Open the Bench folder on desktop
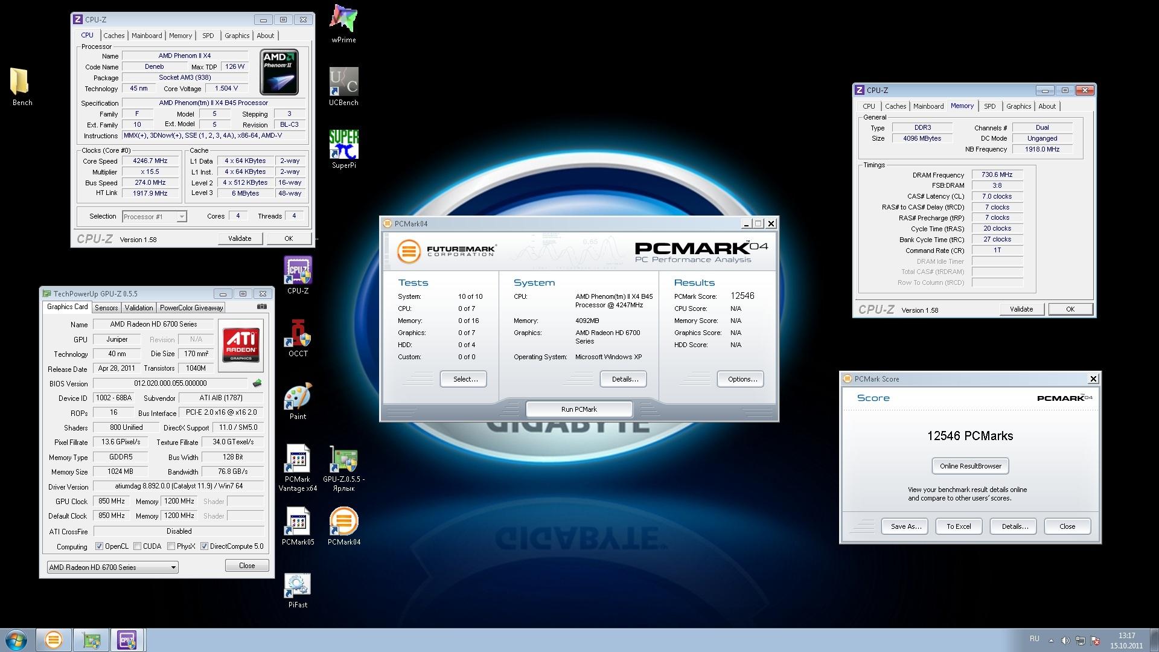This screenshot has width=1159, height=652. click(22, 87)
